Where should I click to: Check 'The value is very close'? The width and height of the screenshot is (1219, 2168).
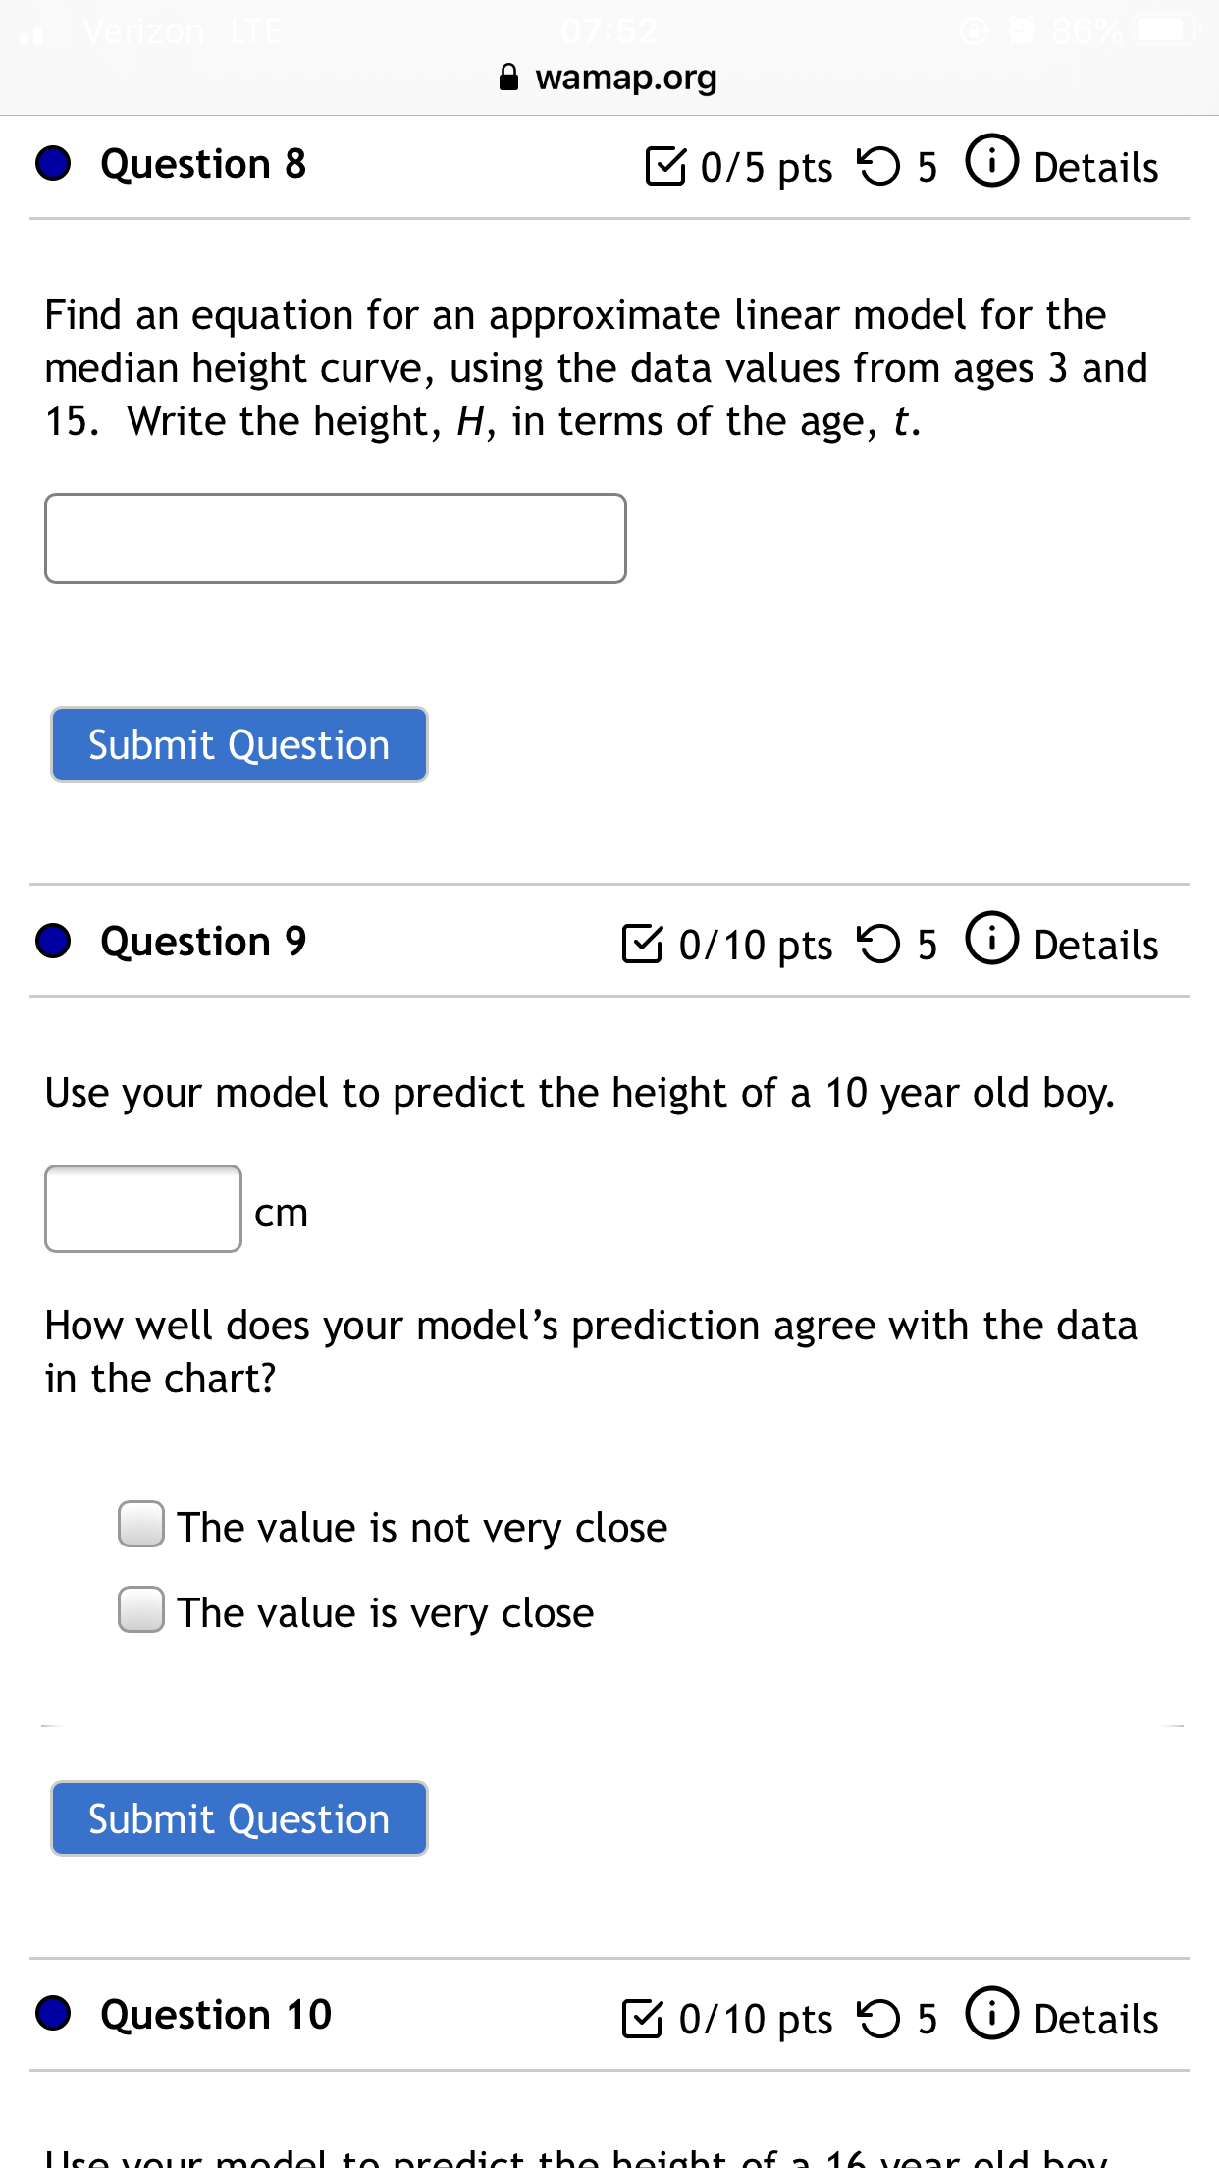(x=141, y=1609)
